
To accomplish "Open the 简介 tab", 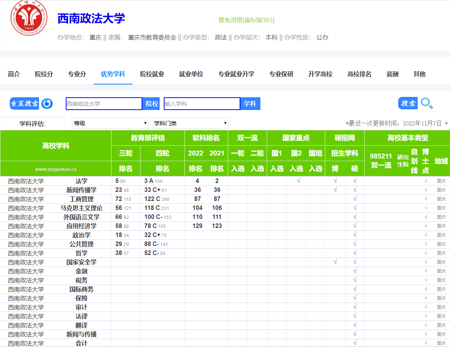I will click(14, 74).
